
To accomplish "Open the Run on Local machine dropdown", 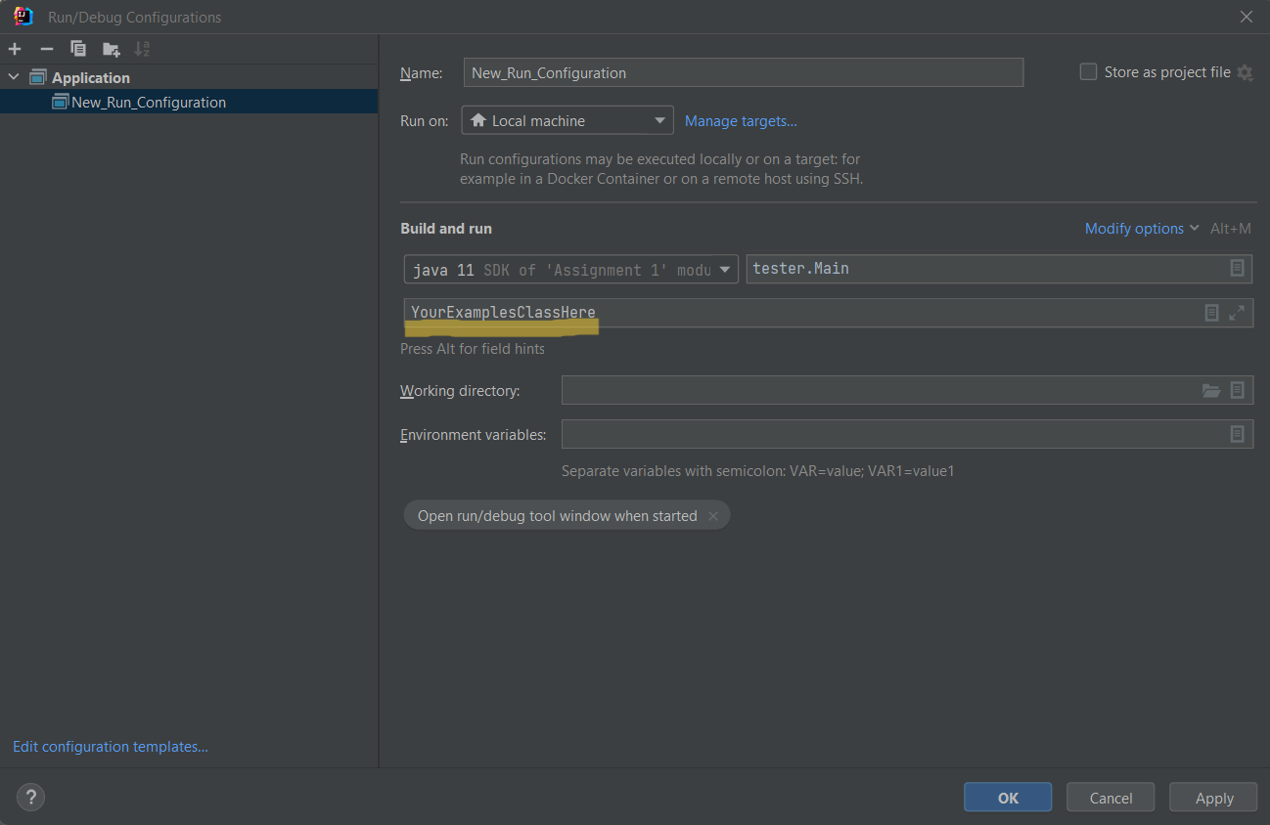I will tap(567, 120).
